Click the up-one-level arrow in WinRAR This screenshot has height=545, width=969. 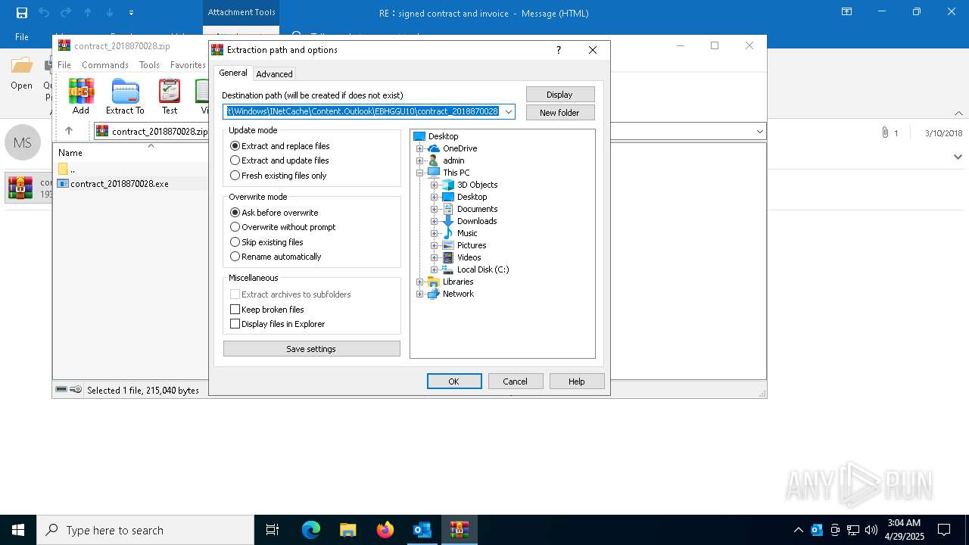click(69, 131)
